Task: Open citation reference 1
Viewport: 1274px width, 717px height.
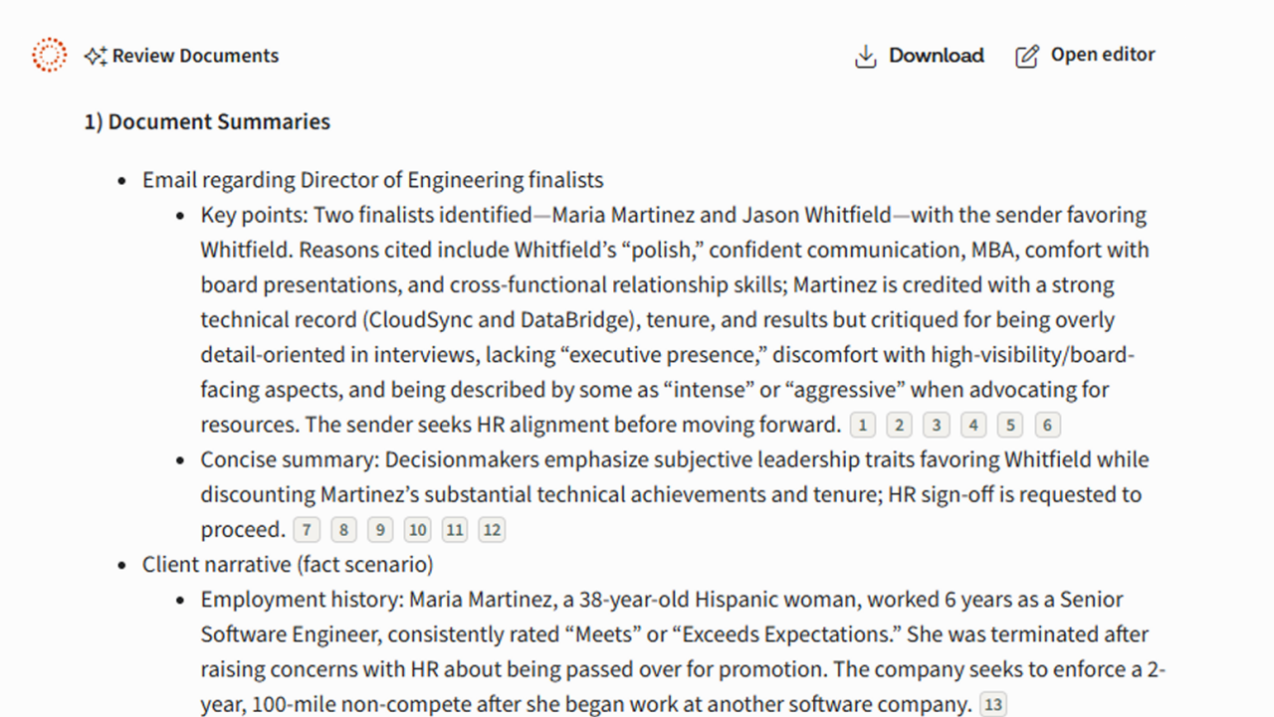Action: click(x=862, y=426)
